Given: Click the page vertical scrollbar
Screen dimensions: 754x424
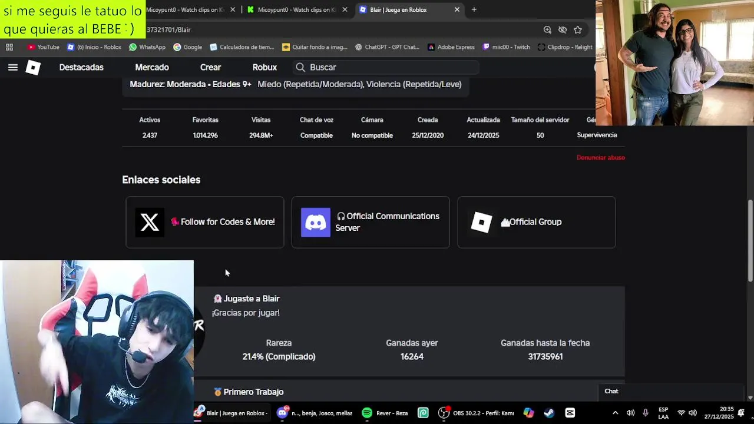Looking at the screenshot, I should [750, 241].
